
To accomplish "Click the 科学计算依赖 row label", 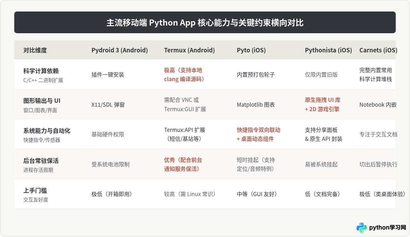I will coord(41,71).
